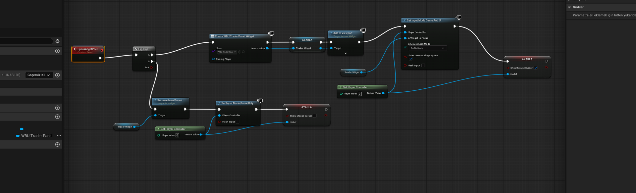Select the Set Input Mode Game Only header
The width and height of the screenshot is (636, 193).
[x=238, y=103]
